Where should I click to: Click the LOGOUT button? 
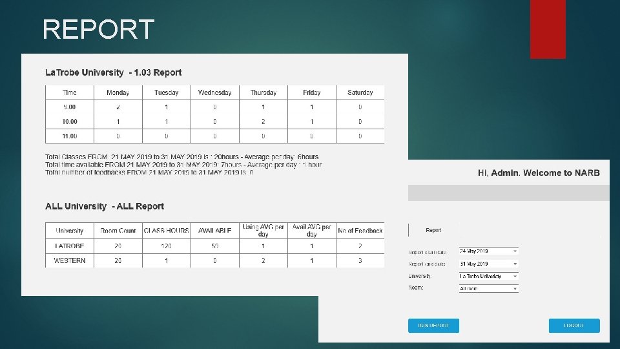coord(574,325)
